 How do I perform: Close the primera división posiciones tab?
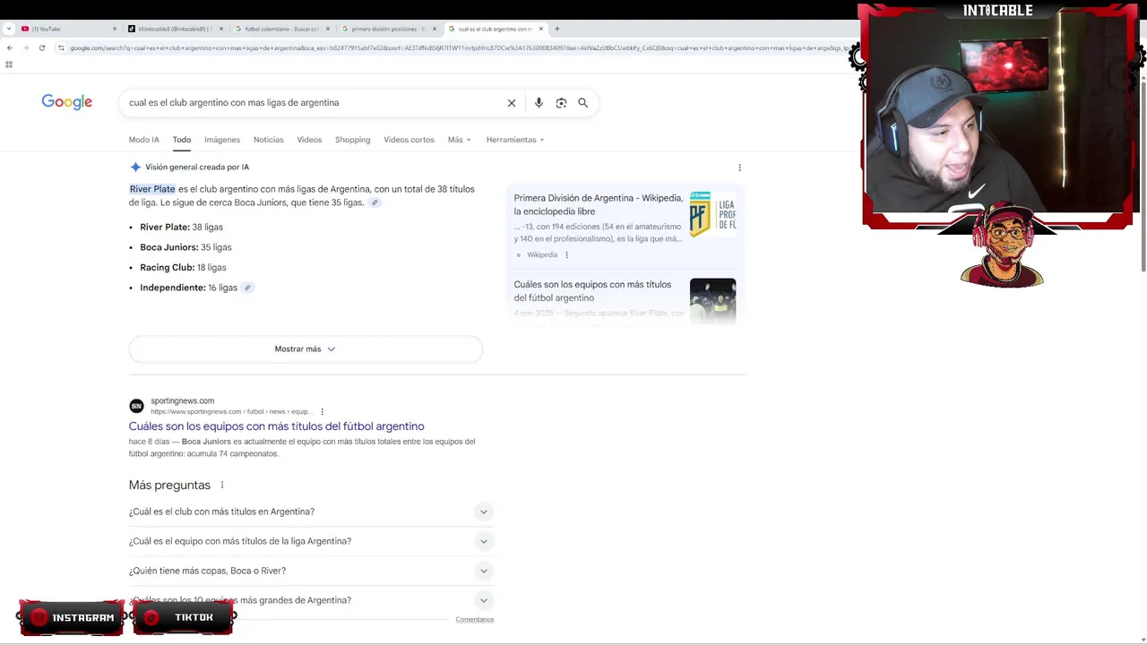435,29
